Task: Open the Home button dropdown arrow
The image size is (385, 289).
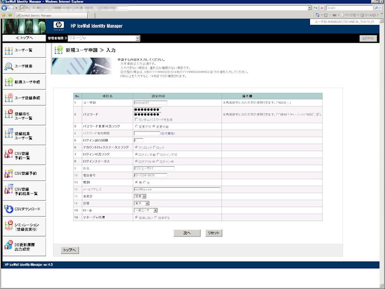Action: click(x=321, y=15)
